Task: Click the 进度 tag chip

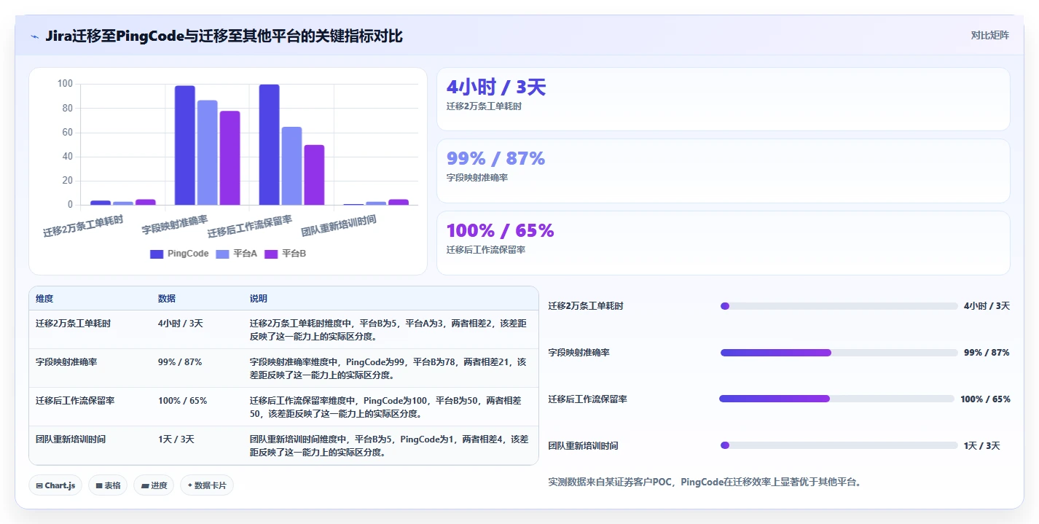Action: 154,485
